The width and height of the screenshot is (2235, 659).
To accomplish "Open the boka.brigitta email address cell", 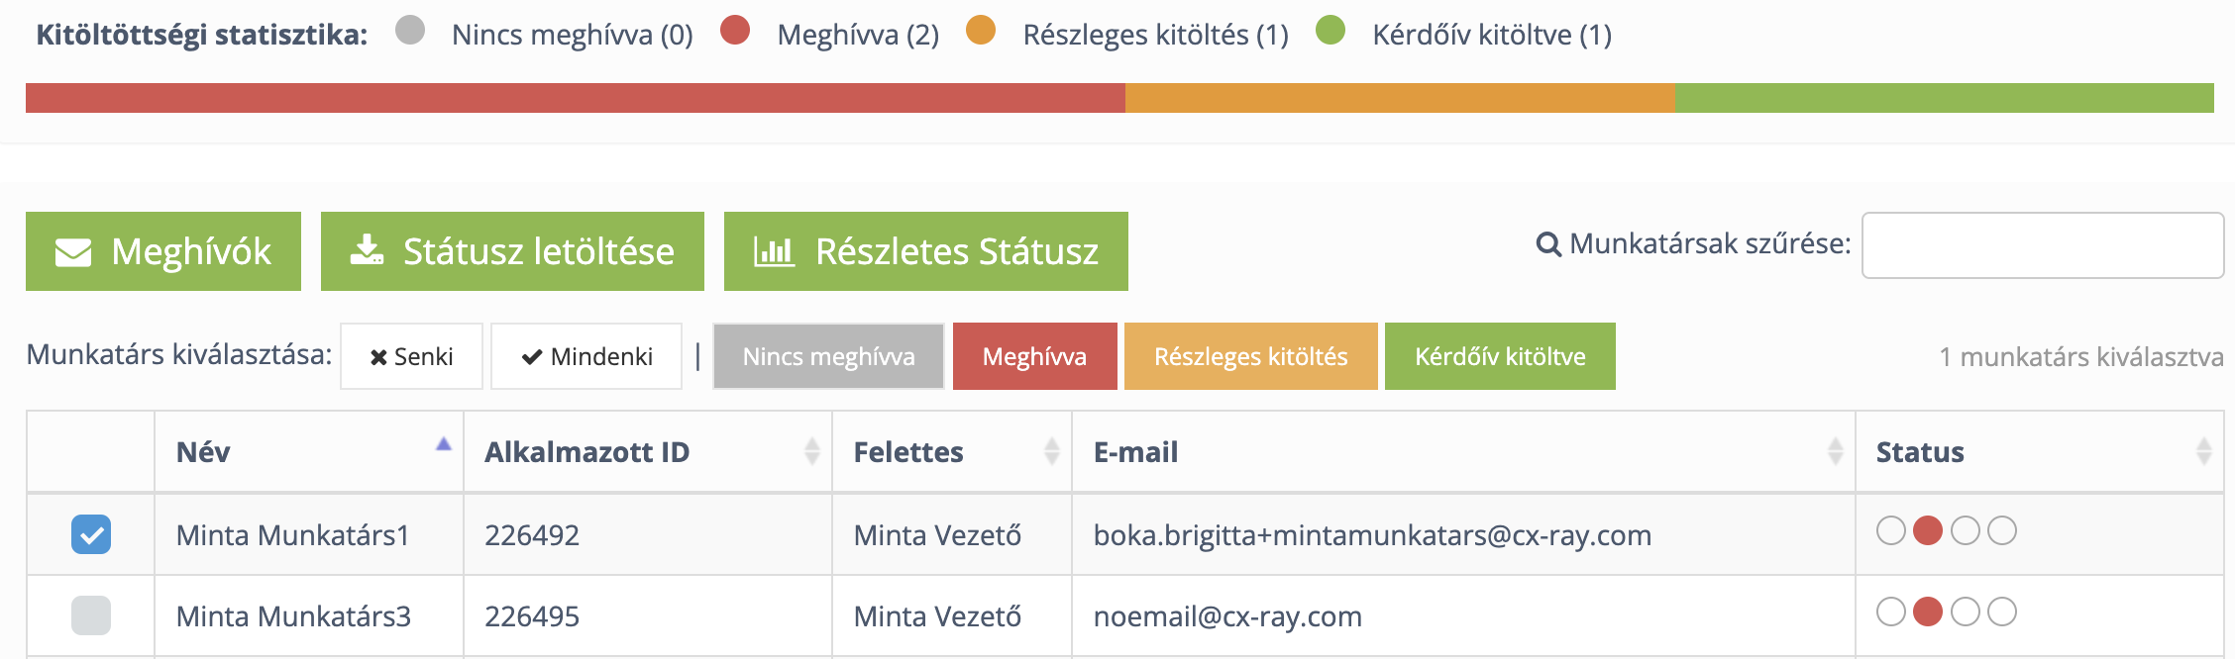I will [1372, 535].
